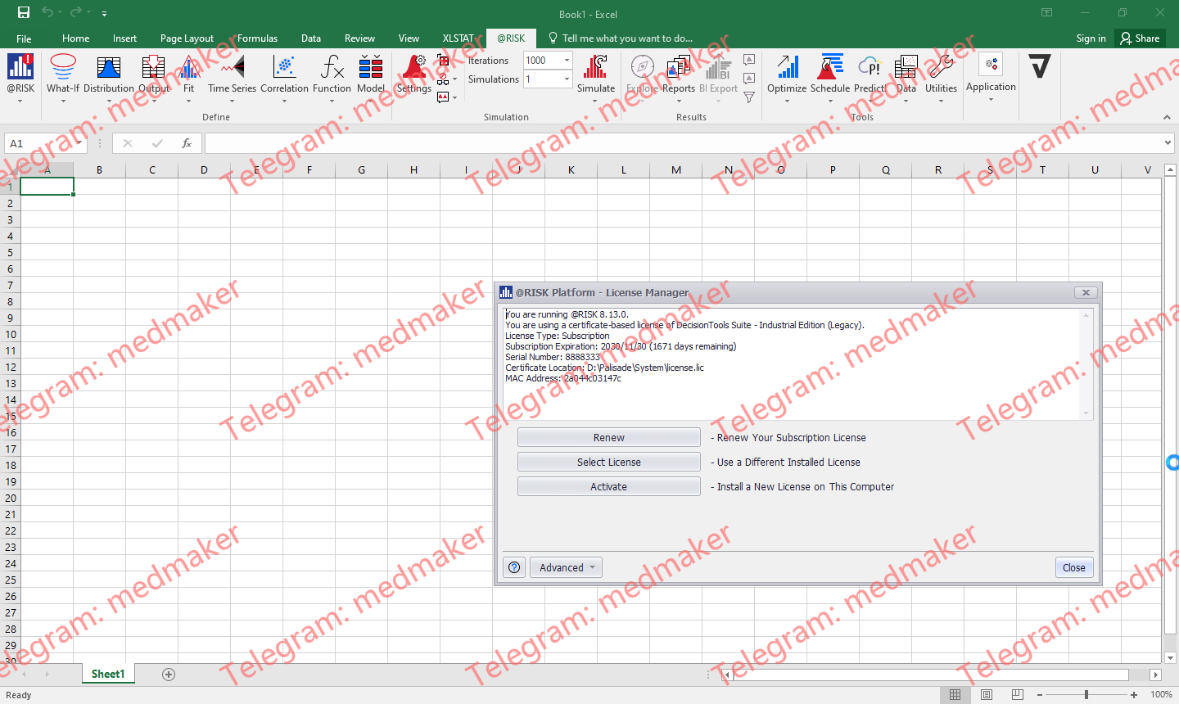Image resolution: width=1179 pixels, height=704 pixels.
Task: Click the zoom out minus button
Action: [x=1040, y=694]
